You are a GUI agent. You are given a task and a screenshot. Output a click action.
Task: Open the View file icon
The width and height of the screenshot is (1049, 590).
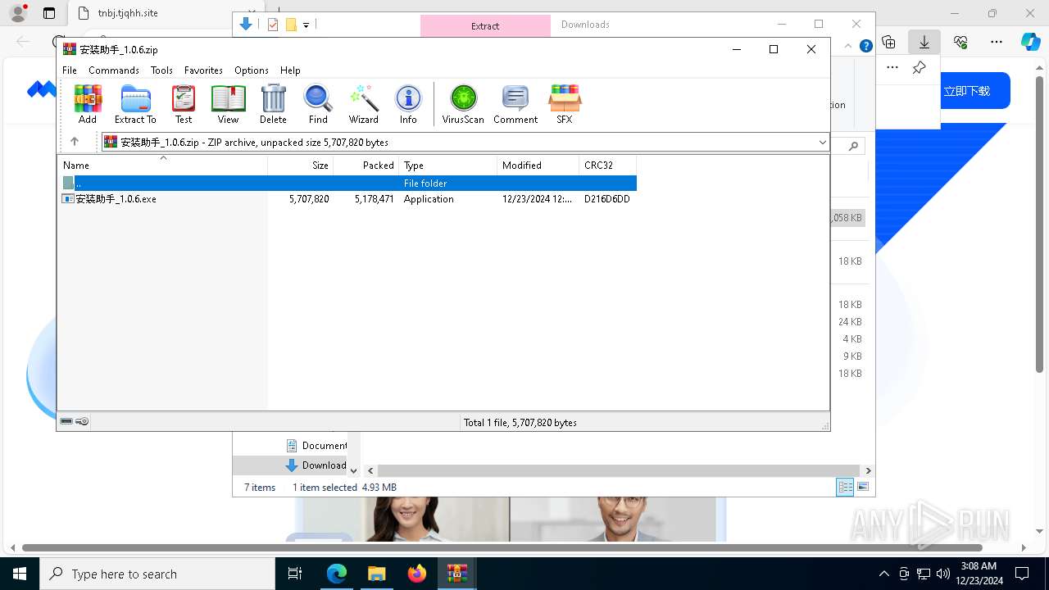[x=228, y=104]
